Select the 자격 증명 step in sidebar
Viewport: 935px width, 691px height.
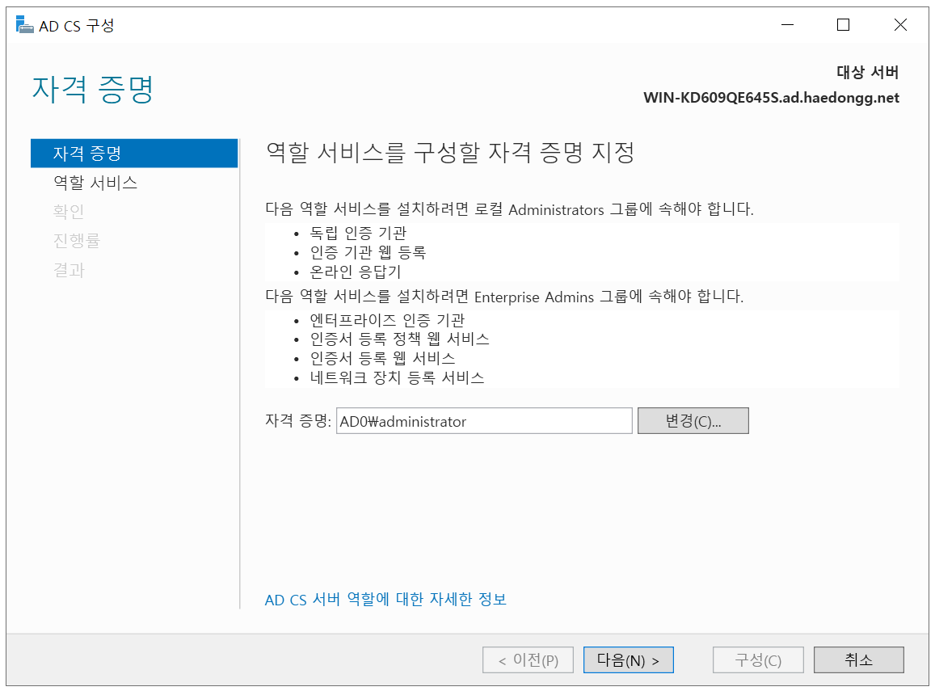[134, 154]
